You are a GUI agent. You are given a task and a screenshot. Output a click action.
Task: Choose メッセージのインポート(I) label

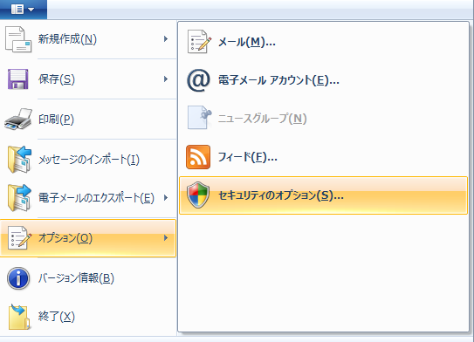click(89, 160)
